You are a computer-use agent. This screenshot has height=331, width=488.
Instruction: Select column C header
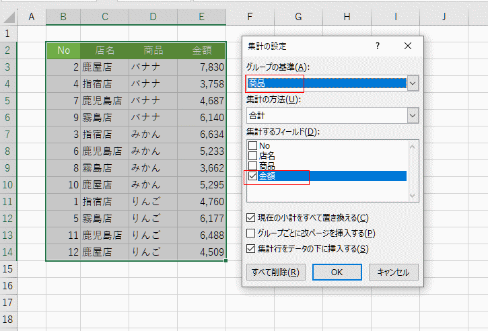tap(104, 17)
